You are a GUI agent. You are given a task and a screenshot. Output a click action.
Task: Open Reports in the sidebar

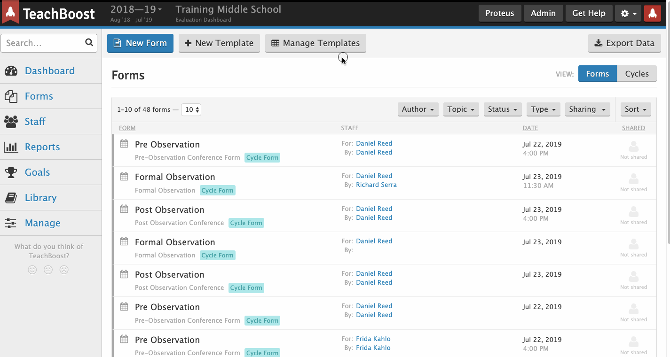(x=42, y=147)
